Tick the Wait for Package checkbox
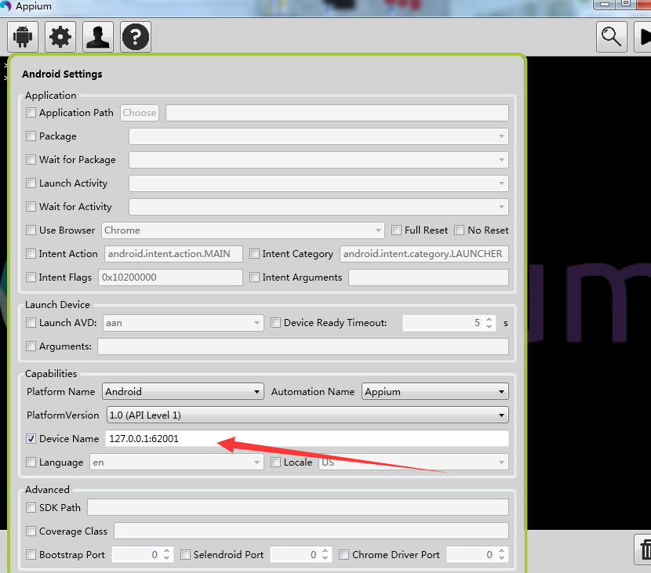This screenshot has width=651, height=573. tap(31, 160)
